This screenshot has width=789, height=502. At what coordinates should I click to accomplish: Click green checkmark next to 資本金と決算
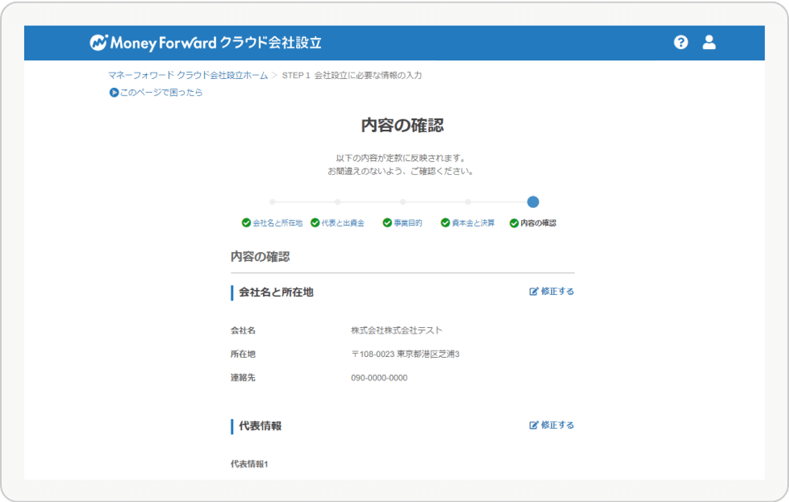[x=445, y=223]
